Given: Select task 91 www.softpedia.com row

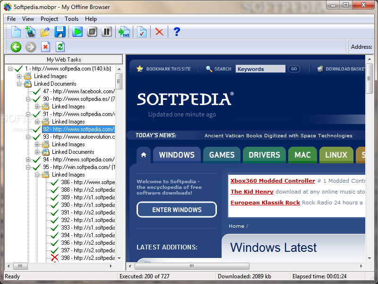Looking at the screenshot, I should (x=79, y=114).
